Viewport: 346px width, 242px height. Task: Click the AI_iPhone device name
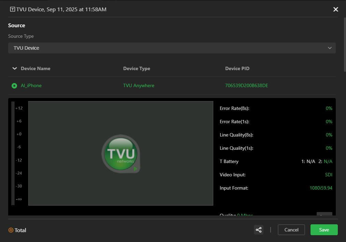coord(31,86)
